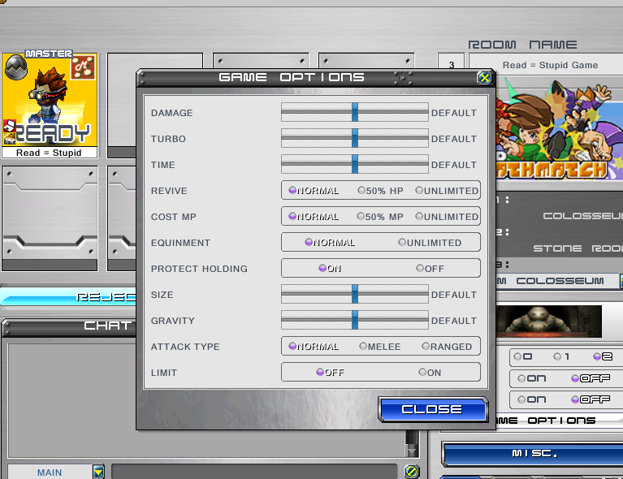This screenshot has height=479, width=623.
Task: Select 50% HP for Revive
Action: (x=361, y=191)
